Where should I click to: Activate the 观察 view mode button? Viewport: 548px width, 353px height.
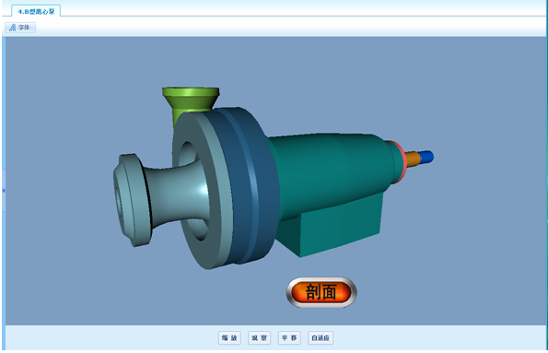pyautogui.click(x=260, y=337)
